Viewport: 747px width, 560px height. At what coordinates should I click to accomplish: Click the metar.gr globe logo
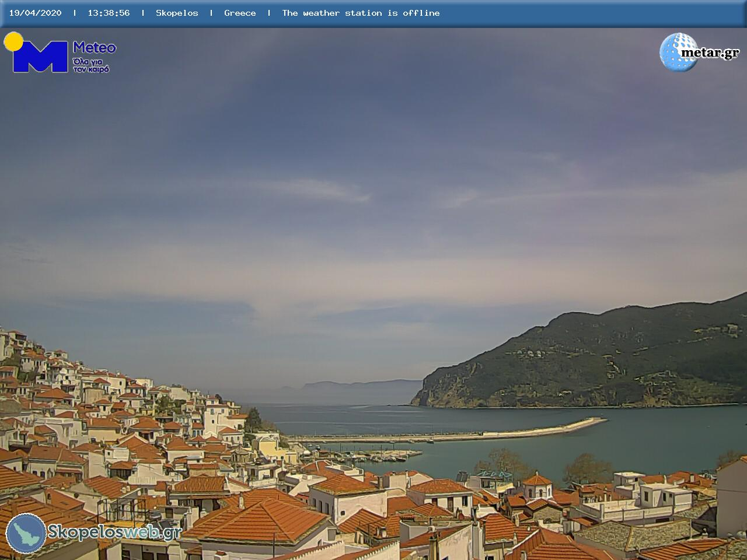[x=678, y=52]
